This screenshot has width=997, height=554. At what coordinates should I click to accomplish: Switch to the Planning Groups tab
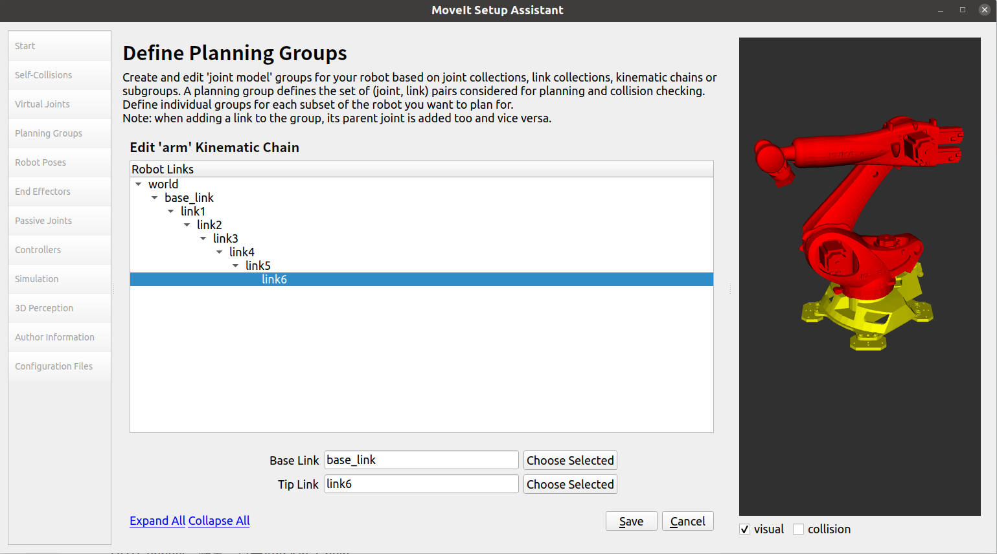click(x=59, y=133)
